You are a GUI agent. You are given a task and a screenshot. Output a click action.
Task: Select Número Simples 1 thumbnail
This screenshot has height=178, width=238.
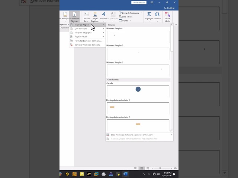point(138,37)
